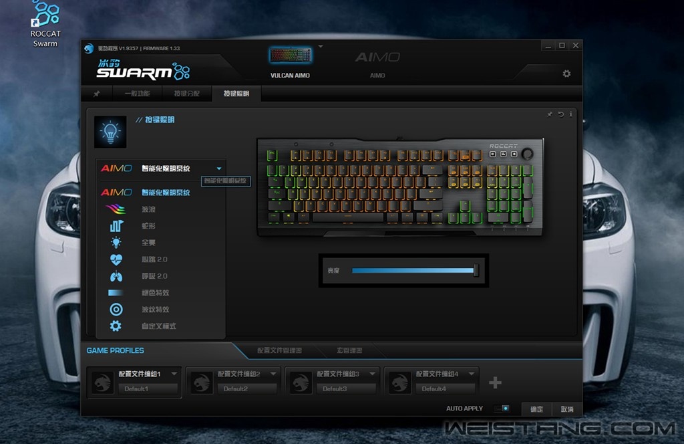Select the ripple effect circle icon
This screenshot has height=444, width=684.
(116, 309)
